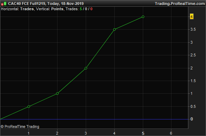Click the Trading.ProRealTime.com link
This screenshot has height=136, width=206.
(180, 4)
